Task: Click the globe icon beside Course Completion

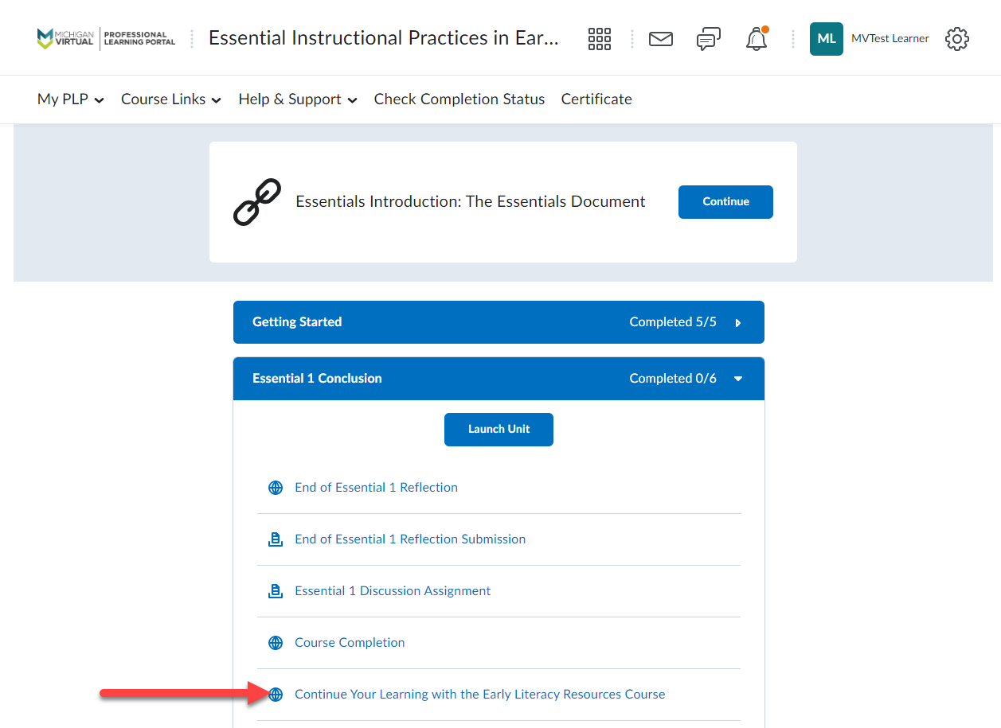Action: coord(276,642)
